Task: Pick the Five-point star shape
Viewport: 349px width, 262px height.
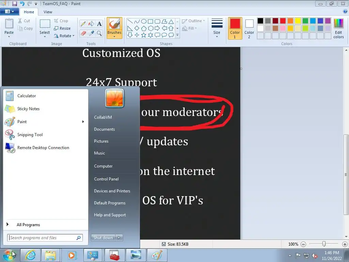Action: point(144,35)
